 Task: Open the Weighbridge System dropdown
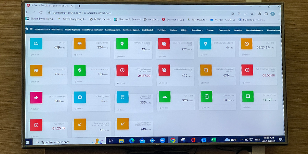(131, 30)
